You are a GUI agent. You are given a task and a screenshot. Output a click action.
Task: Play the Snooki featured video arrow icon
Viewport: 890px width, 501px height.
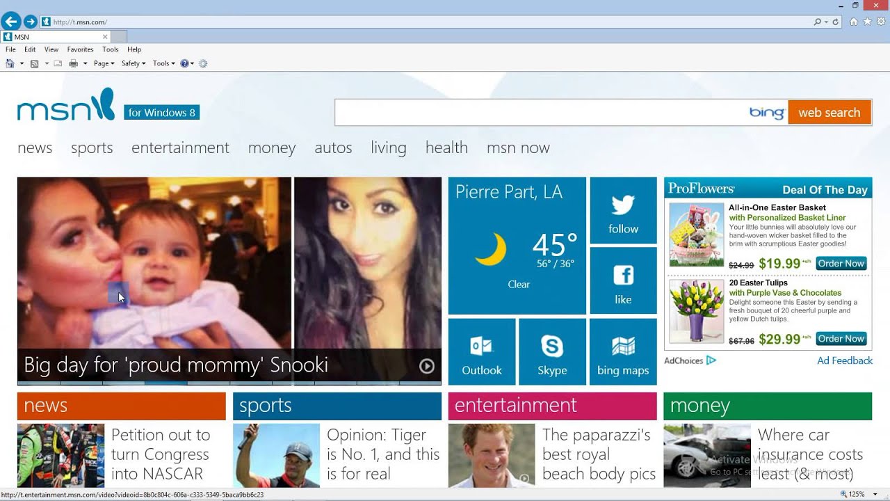[x=427, y=366]
